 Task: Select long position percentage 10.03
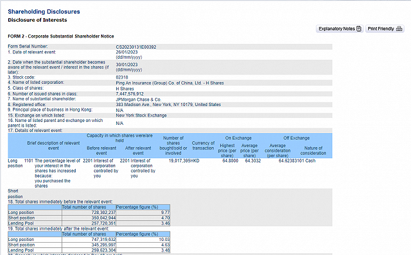click(x=164, y=240)
